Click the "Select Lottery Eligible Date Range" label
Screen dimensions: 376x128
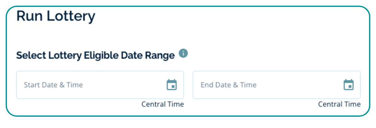coord(95,56)
